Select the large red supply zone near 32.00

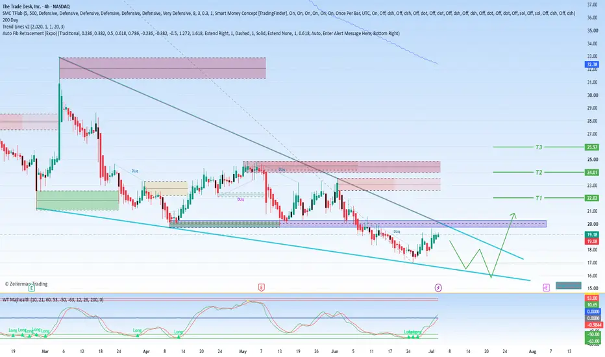pos(162,68)
